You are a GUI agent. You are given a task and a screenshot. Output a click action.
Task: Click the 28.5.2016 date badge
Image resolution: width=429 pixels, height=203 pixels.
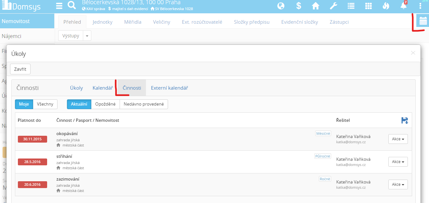tap(32, 162)
